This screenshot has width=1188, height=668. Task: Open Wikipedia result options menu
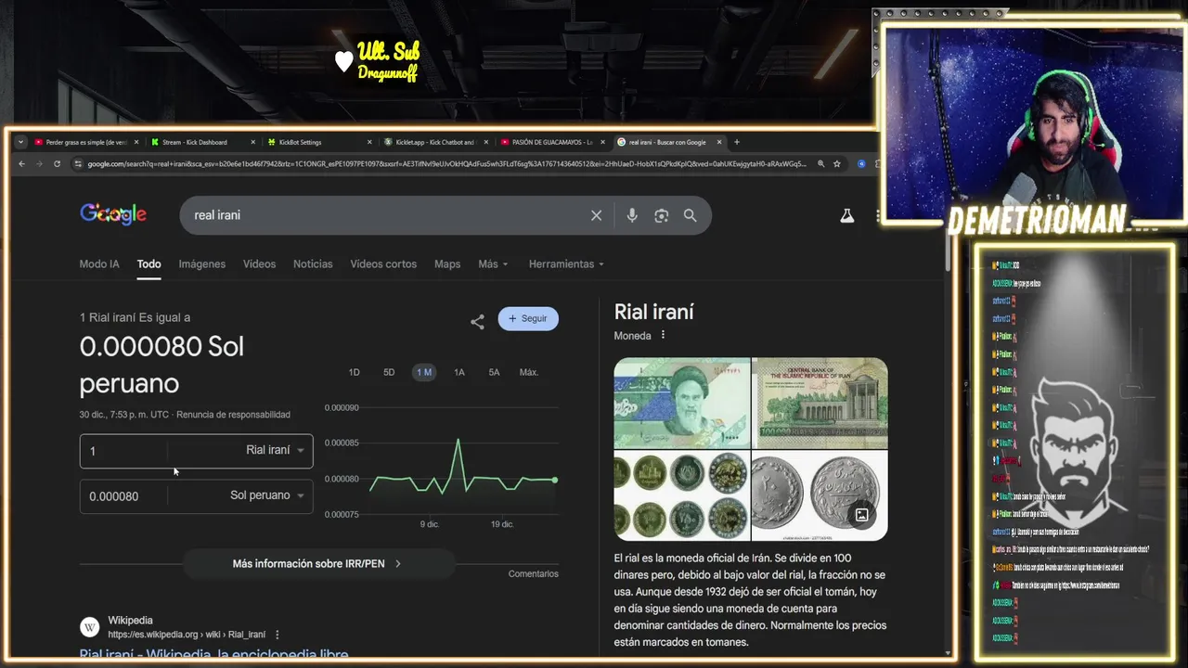click(x=277, y=635)
